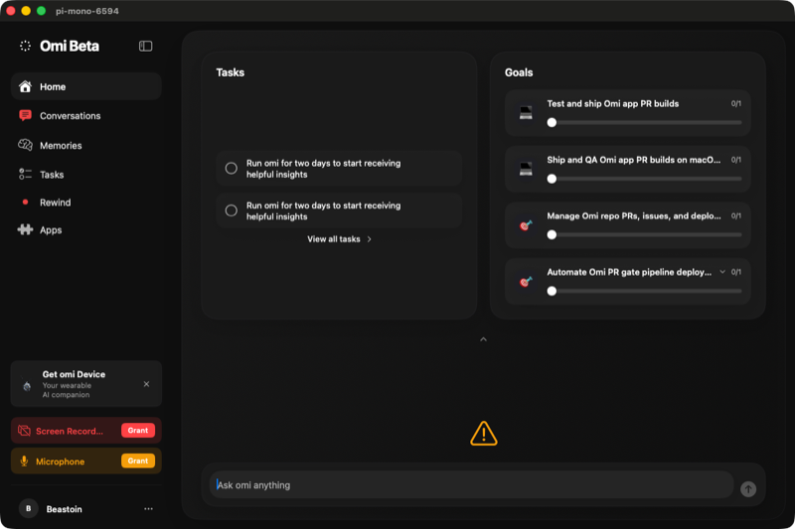This screenshot has height=529, width=795.
Task: Click the send arrow button
Action: click(x=748, y=489)
